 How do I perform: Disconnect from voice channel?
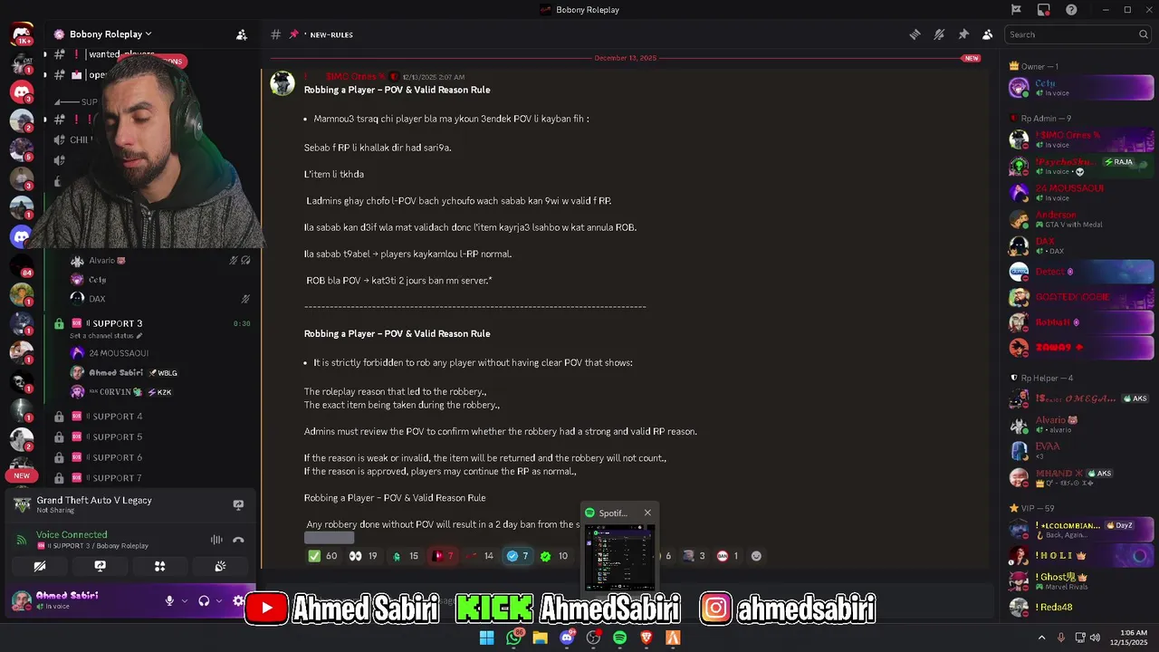pos(238,540)
